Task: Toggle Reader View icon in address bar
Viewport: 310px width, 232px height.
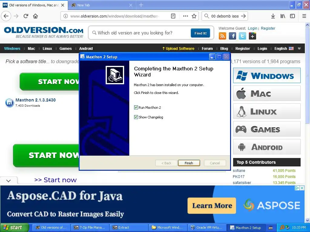Action: pyautogui.click(x=173, y=16)
